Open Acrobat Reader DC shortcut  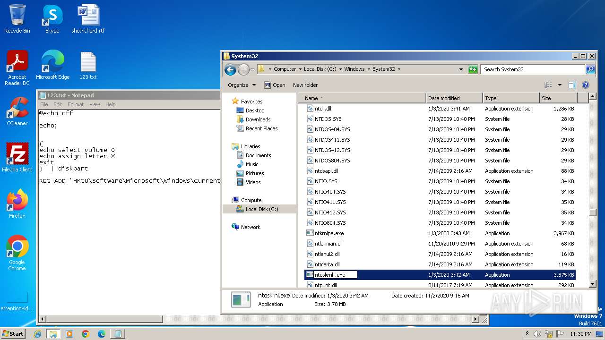17,68
